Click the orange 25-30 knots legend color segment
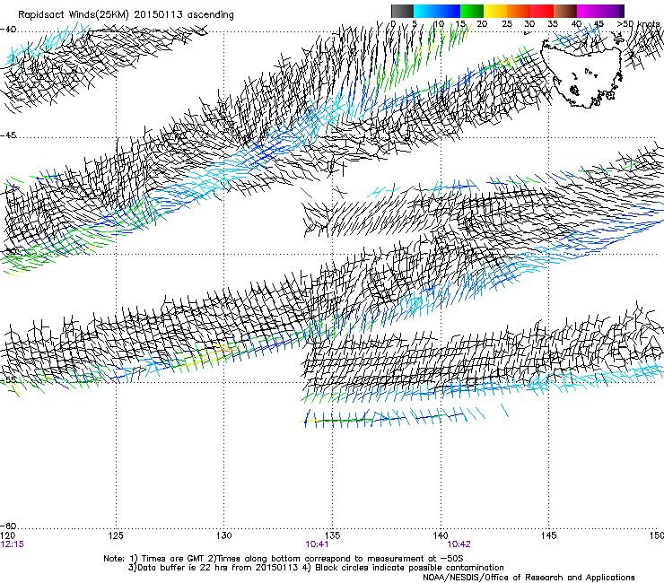Screen dimensions: 664x583 [x=519, y=11]
